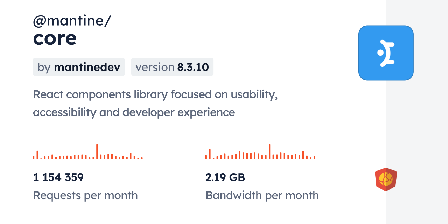Viewport: 448px width, 224px height.
Task: Click the "Bandwidth per month" label
Action: coord(262,195)
